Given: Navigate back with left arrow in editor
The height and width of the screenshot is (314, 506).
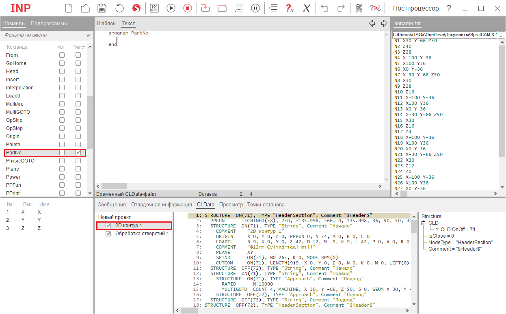Looking at the screenshot, I should 372,24.
